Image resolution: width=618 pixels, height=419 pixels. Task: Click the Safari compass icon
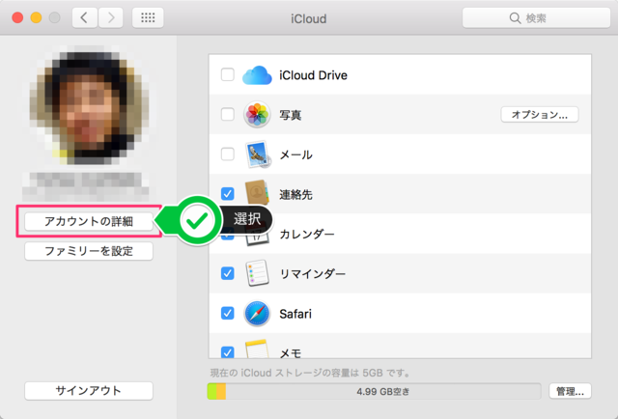point(257,314)
